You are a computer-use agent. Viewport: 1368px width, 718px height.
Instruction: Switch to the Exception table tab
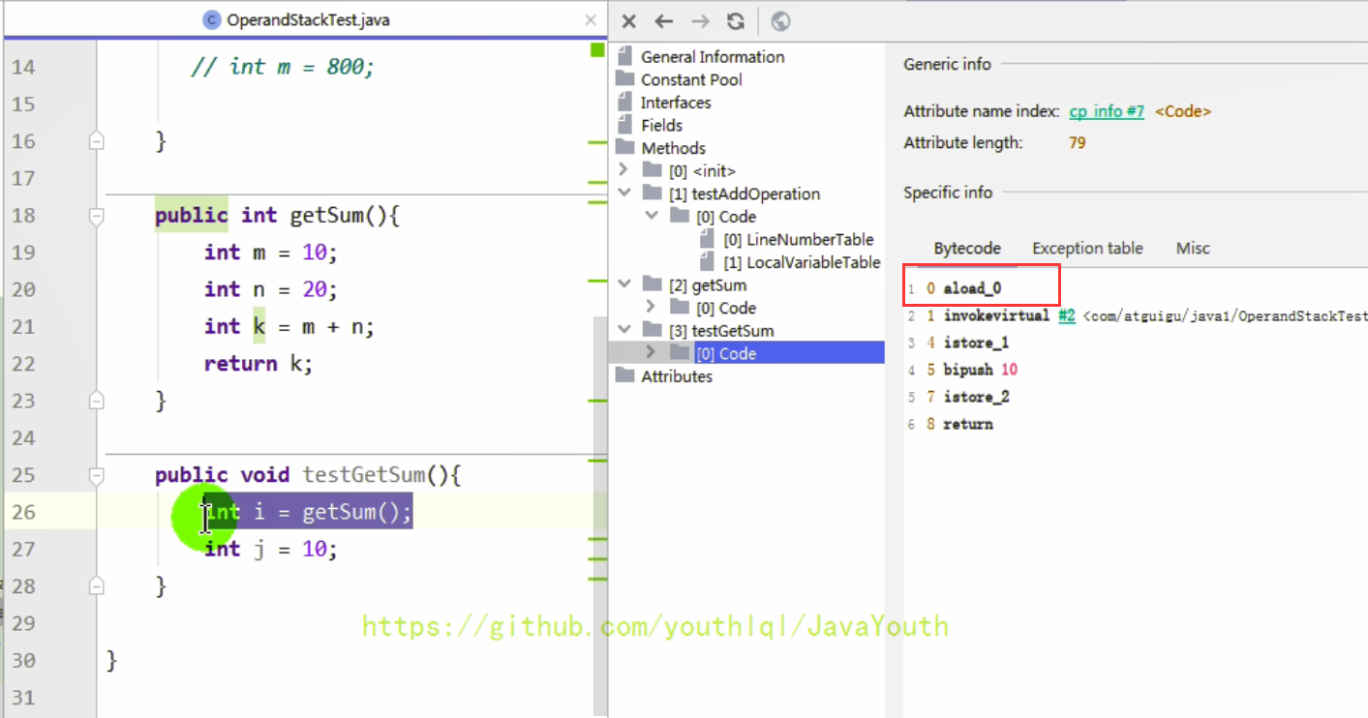pos(1086,248)
